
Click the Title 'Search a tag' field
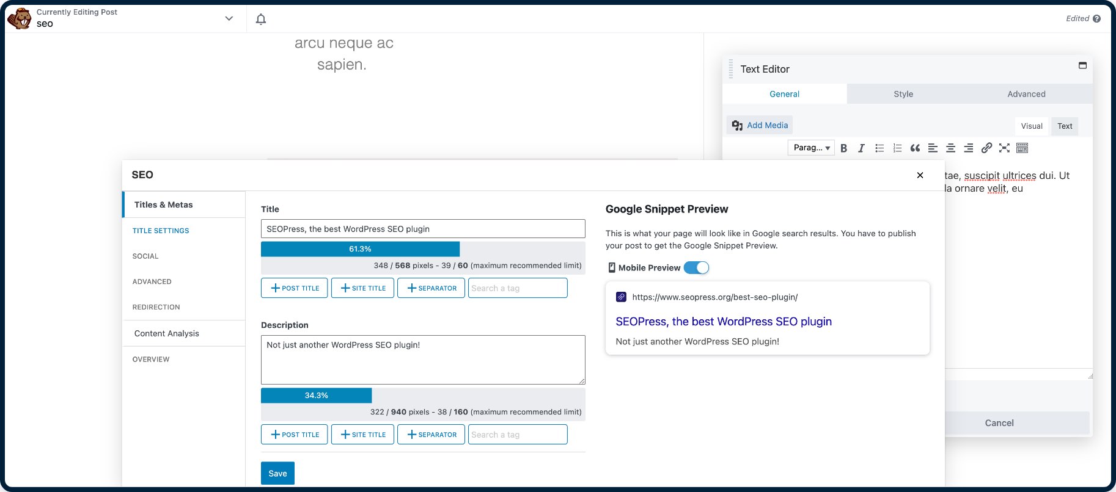(518, 288)
